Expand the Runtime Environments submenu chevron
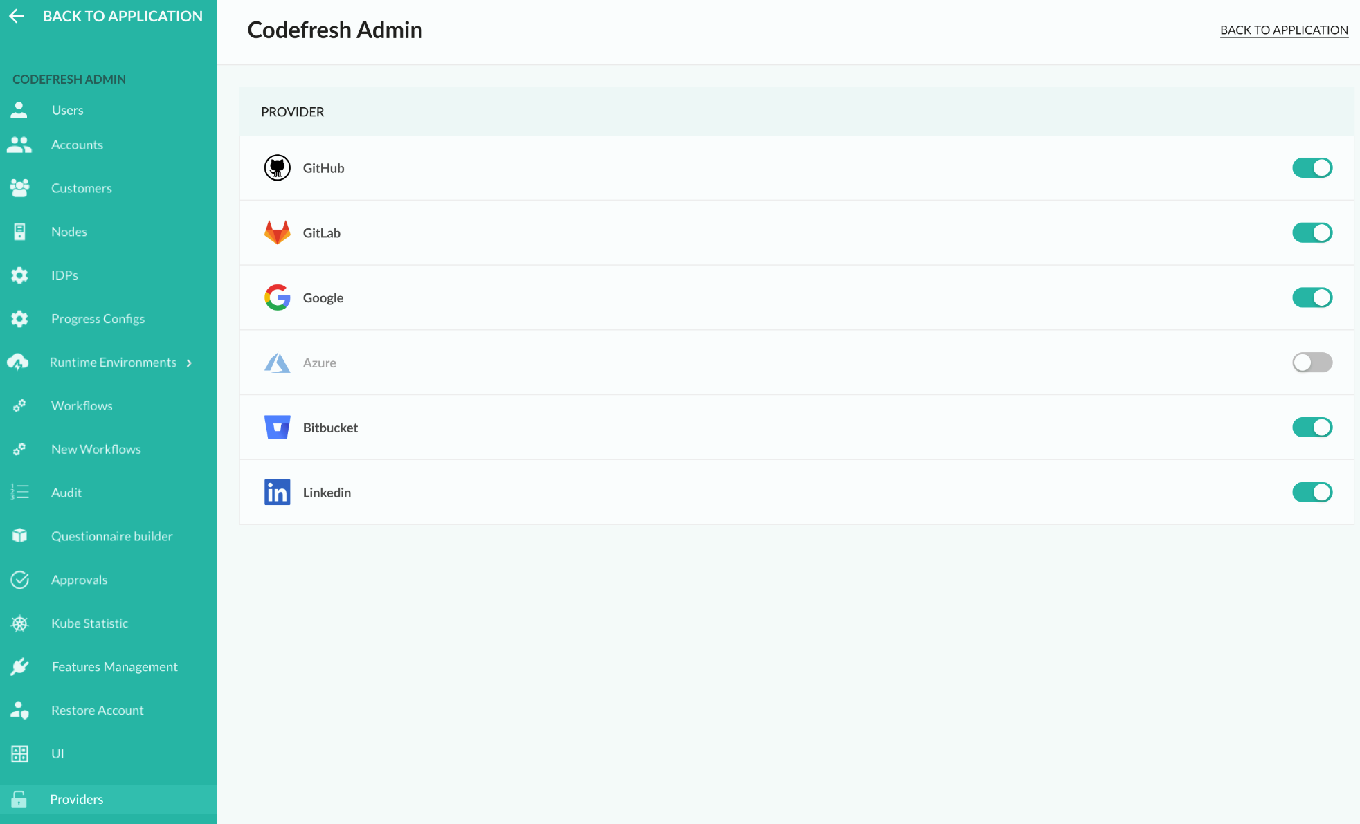 click(189, 363)
